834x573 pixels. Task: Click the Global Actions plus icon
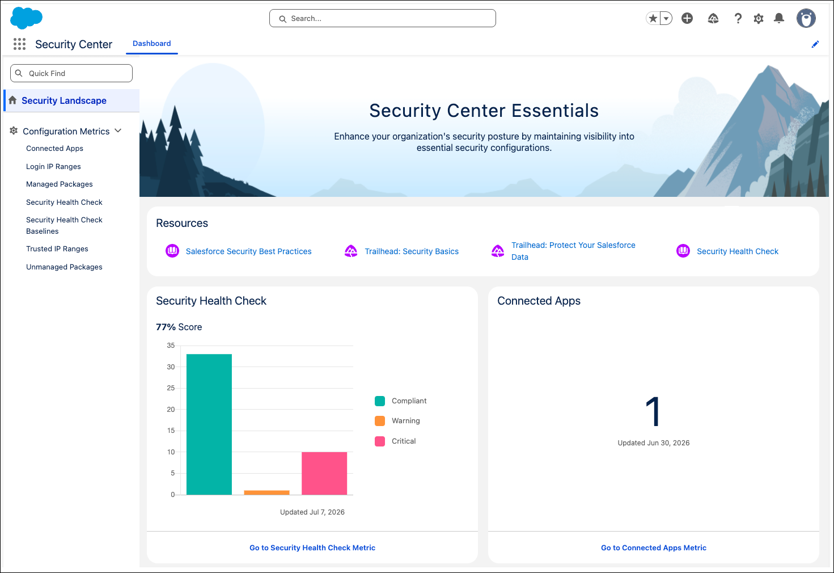[x=687, y=19]
